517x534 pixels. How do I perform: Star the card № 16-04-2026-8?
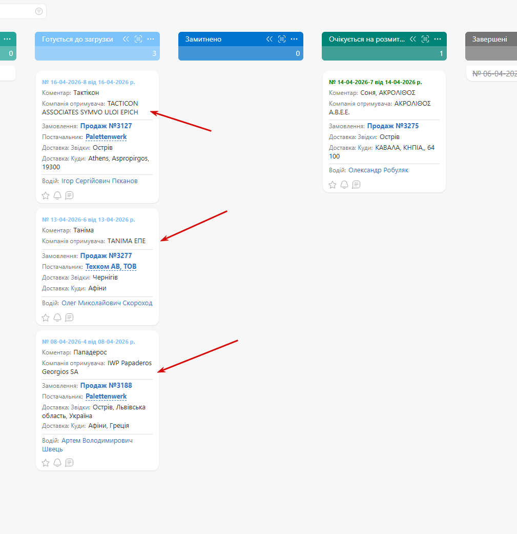(46, 195)
